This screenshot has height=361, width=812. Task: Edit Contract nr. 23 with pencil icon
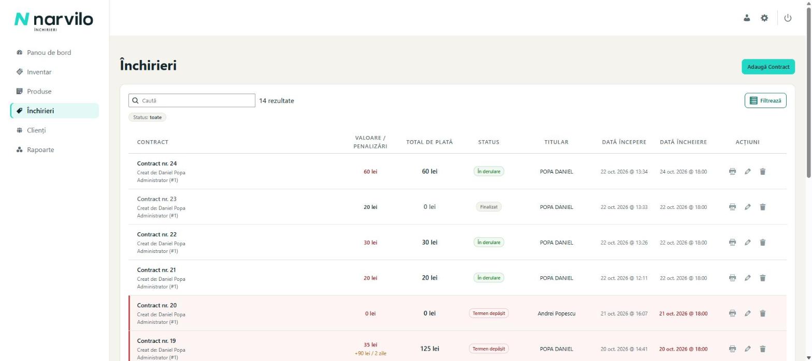click(747, 207)
